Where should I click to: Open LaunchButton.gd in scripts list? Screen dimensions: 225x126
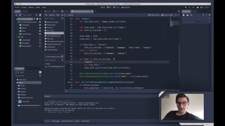point(53,36)
